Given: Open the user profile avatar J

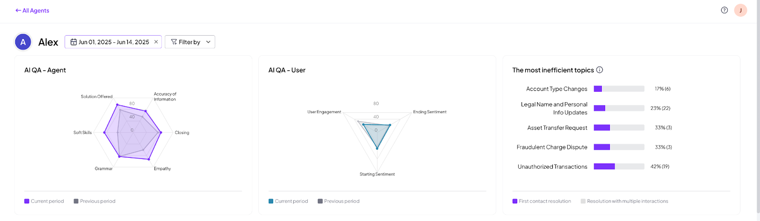Looking at the screenshot, I should [x=741, y=10].
